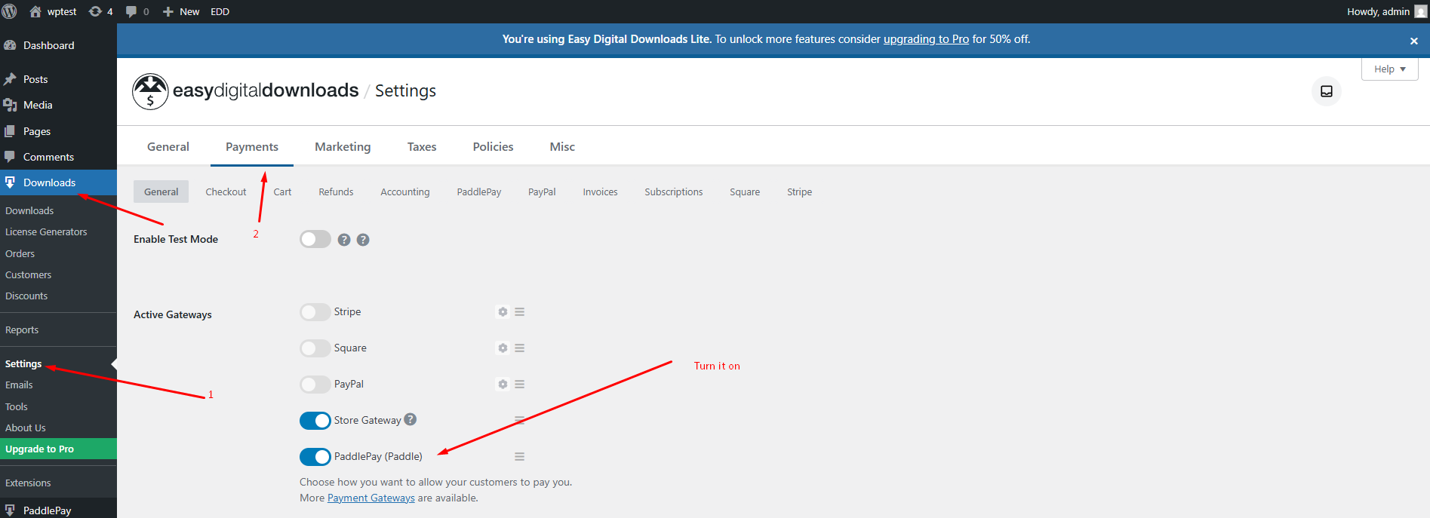Click first help icon beside Test Mode

point(344,240)
